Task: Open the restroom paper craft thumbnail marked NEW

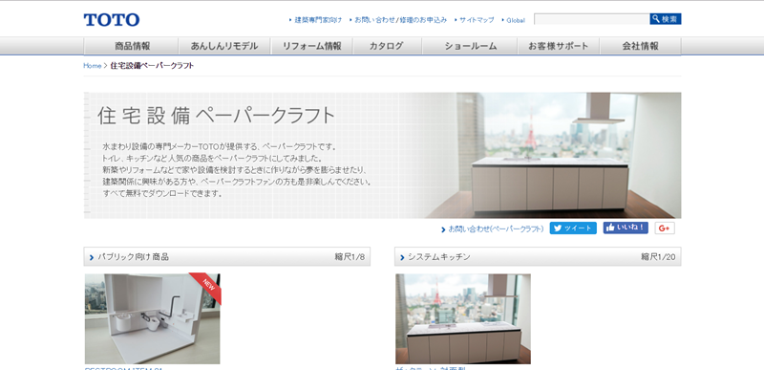Action: click(153, 318)
